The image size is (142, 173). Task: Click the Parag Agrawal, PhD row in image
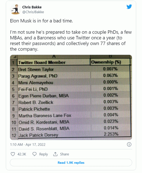[x=70, y=76]
